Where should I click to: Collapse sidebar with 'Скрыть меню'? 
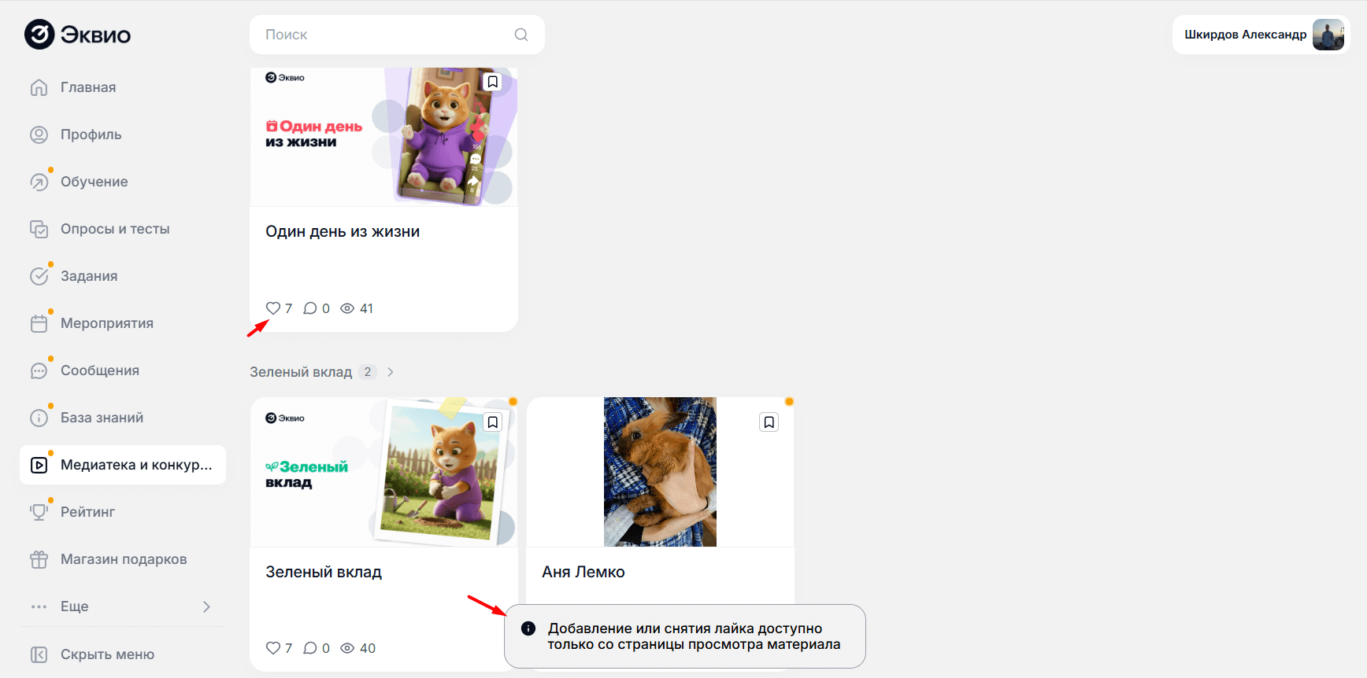click(x=107, y=654)
